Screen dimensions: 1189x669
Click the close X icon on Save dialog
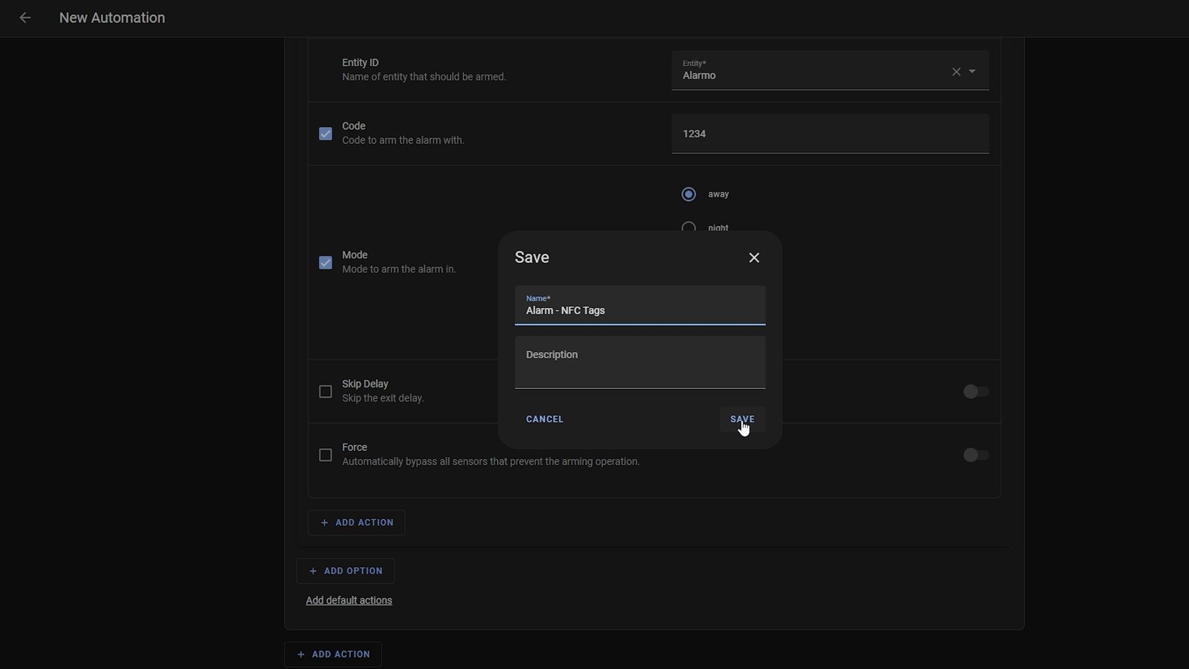pos(754,257)
